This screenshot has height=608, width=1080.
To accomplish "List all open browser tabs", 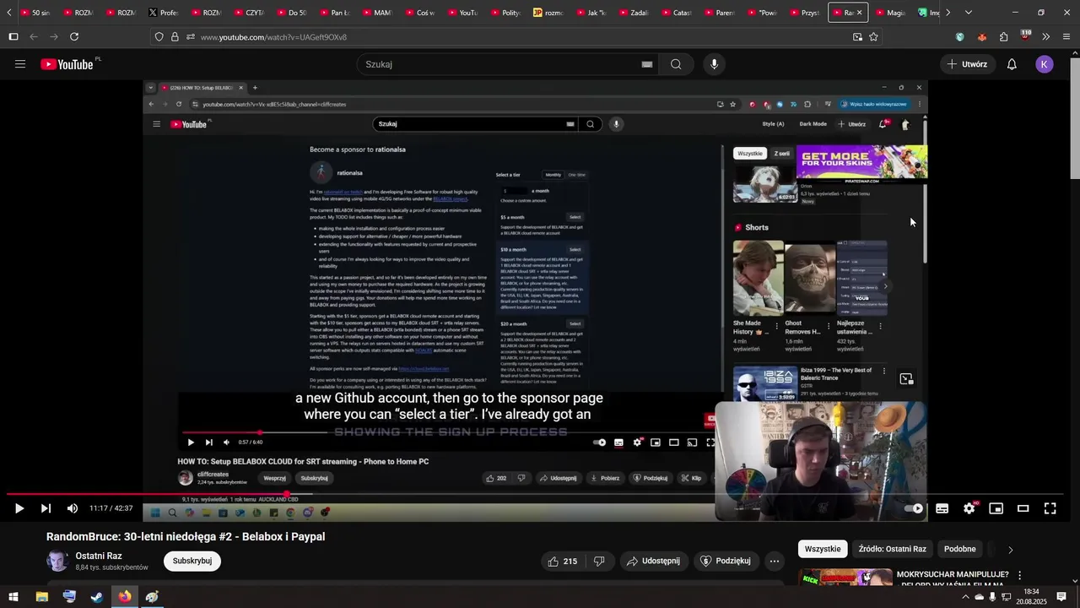I will 968,13.
